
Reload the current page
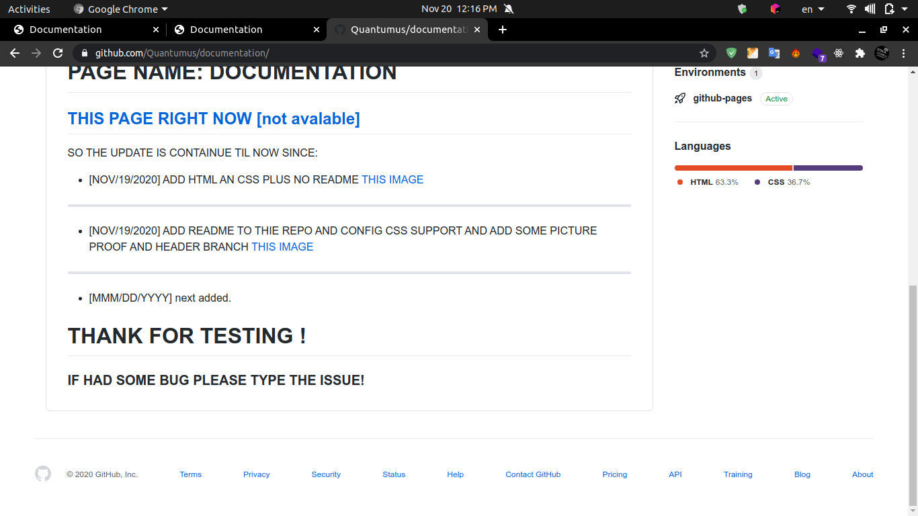58,53
